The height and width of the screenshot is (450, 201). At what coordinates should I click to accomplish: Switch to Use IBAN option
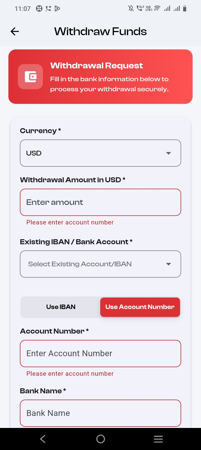tap(61, 307)
